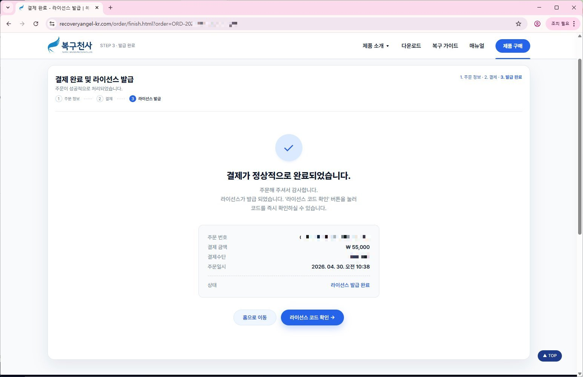Click the 라이선스 발급 완료 status text

(x=350, y=285)
